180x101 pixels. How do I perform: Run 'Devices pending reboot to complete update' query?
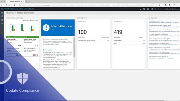(164, 26)
